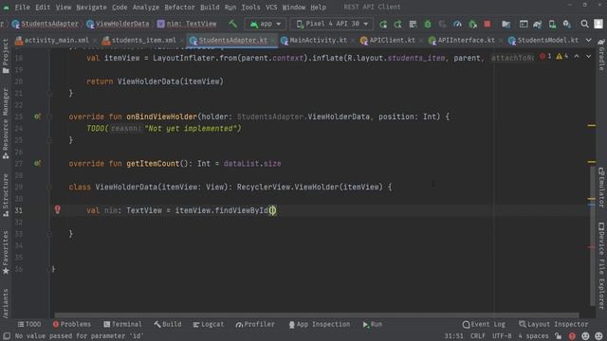Click the 31:51 cursor position indicator

453,336
